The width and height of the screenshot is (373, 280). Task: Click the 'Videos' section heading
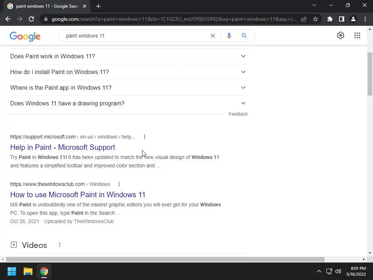tap(34, 245)
